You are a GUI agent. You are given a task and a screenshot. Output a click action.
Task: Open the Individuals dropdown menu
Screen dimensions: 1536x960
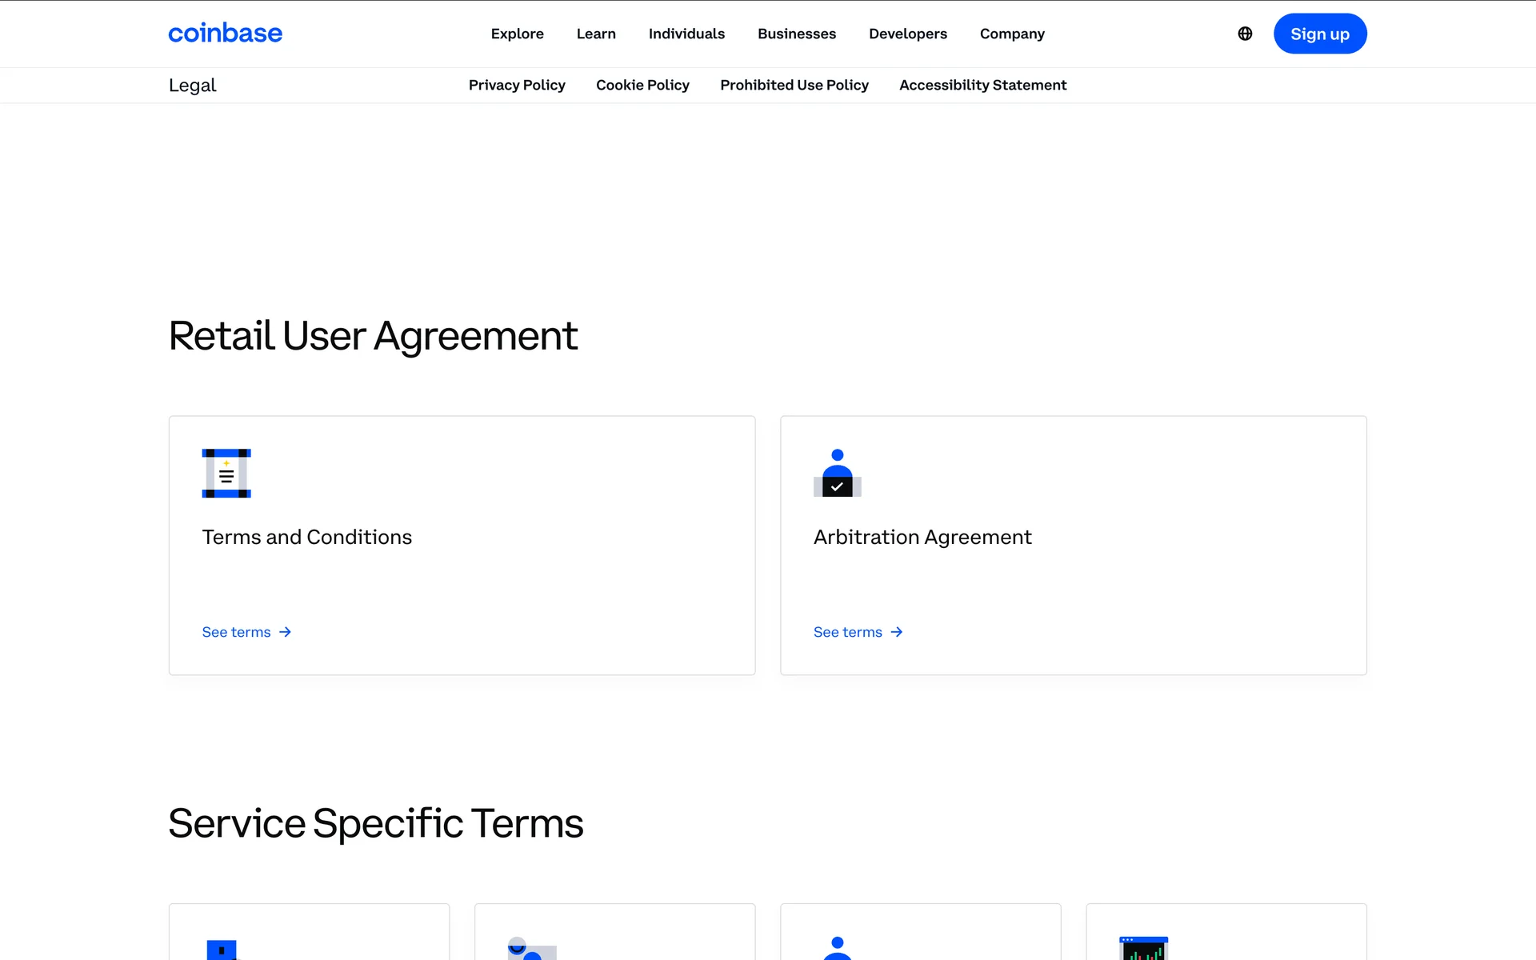click(x=686, y=34)
